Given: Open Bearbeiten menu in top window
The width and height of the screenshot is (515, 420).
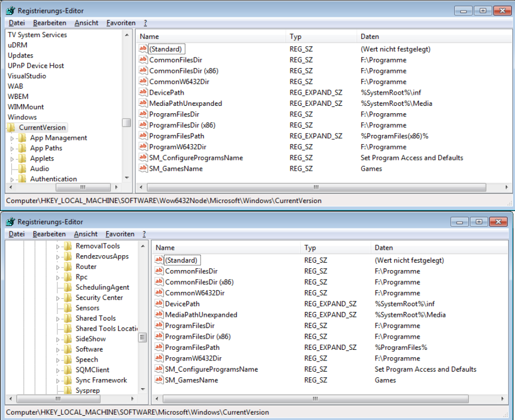Looking at the screenshot, I should (x=49, y=23).
